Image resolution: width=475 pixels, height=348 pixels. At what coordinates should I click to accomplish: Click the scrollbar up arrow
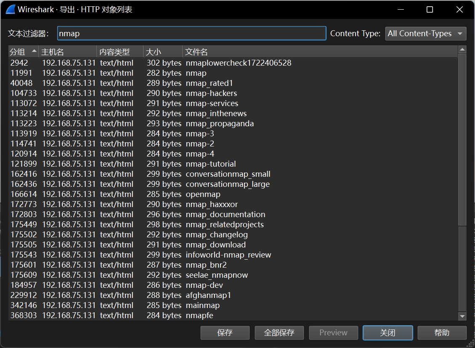click(x=462, y=50)
